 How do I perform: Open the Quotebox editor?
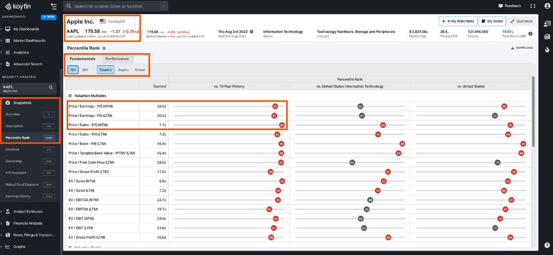point(522,21)
